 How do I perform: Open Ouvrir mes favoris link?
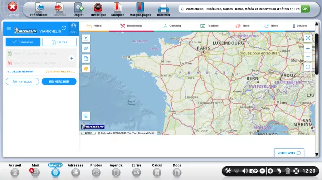60,72
